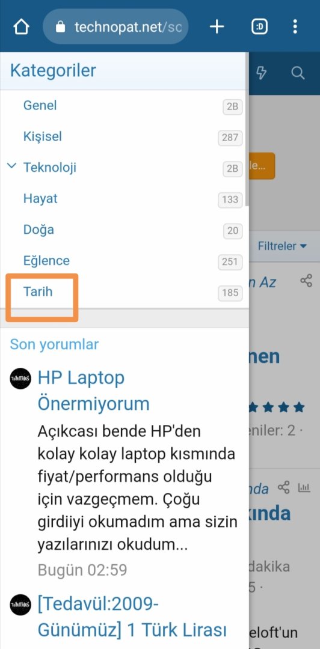
Task: Click the sidebar scrollbar thumb
Action: [247, 129]
